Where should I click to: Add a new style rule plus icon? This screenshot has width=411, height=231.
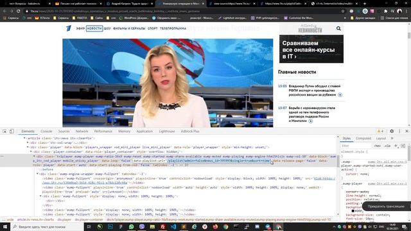click(396, 146)
